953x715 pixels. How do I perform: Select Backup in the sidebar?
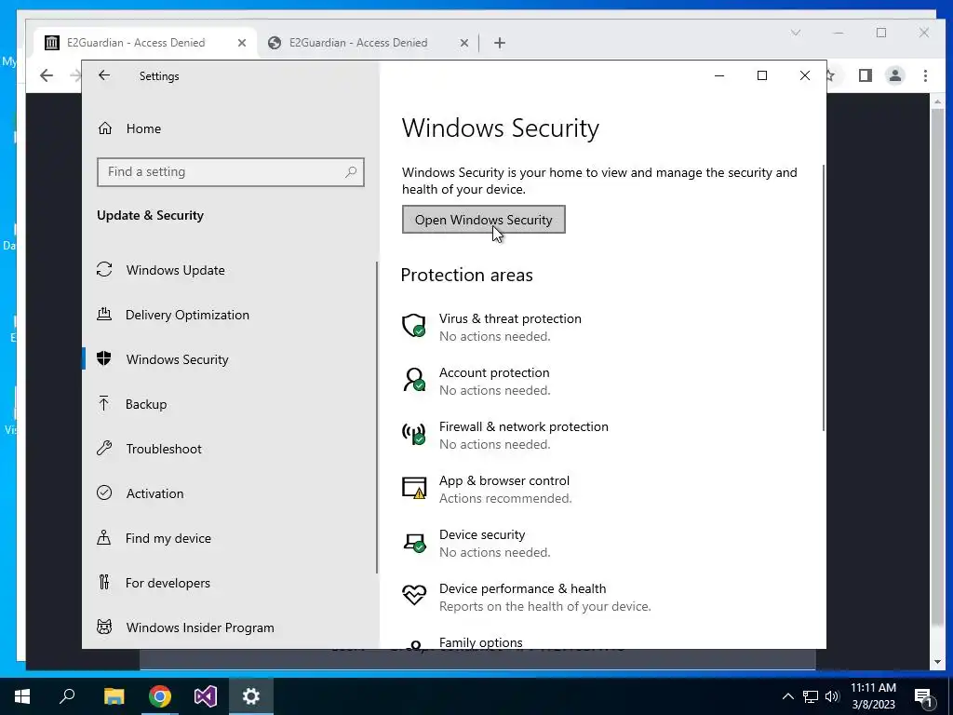[x=229, y=404]
